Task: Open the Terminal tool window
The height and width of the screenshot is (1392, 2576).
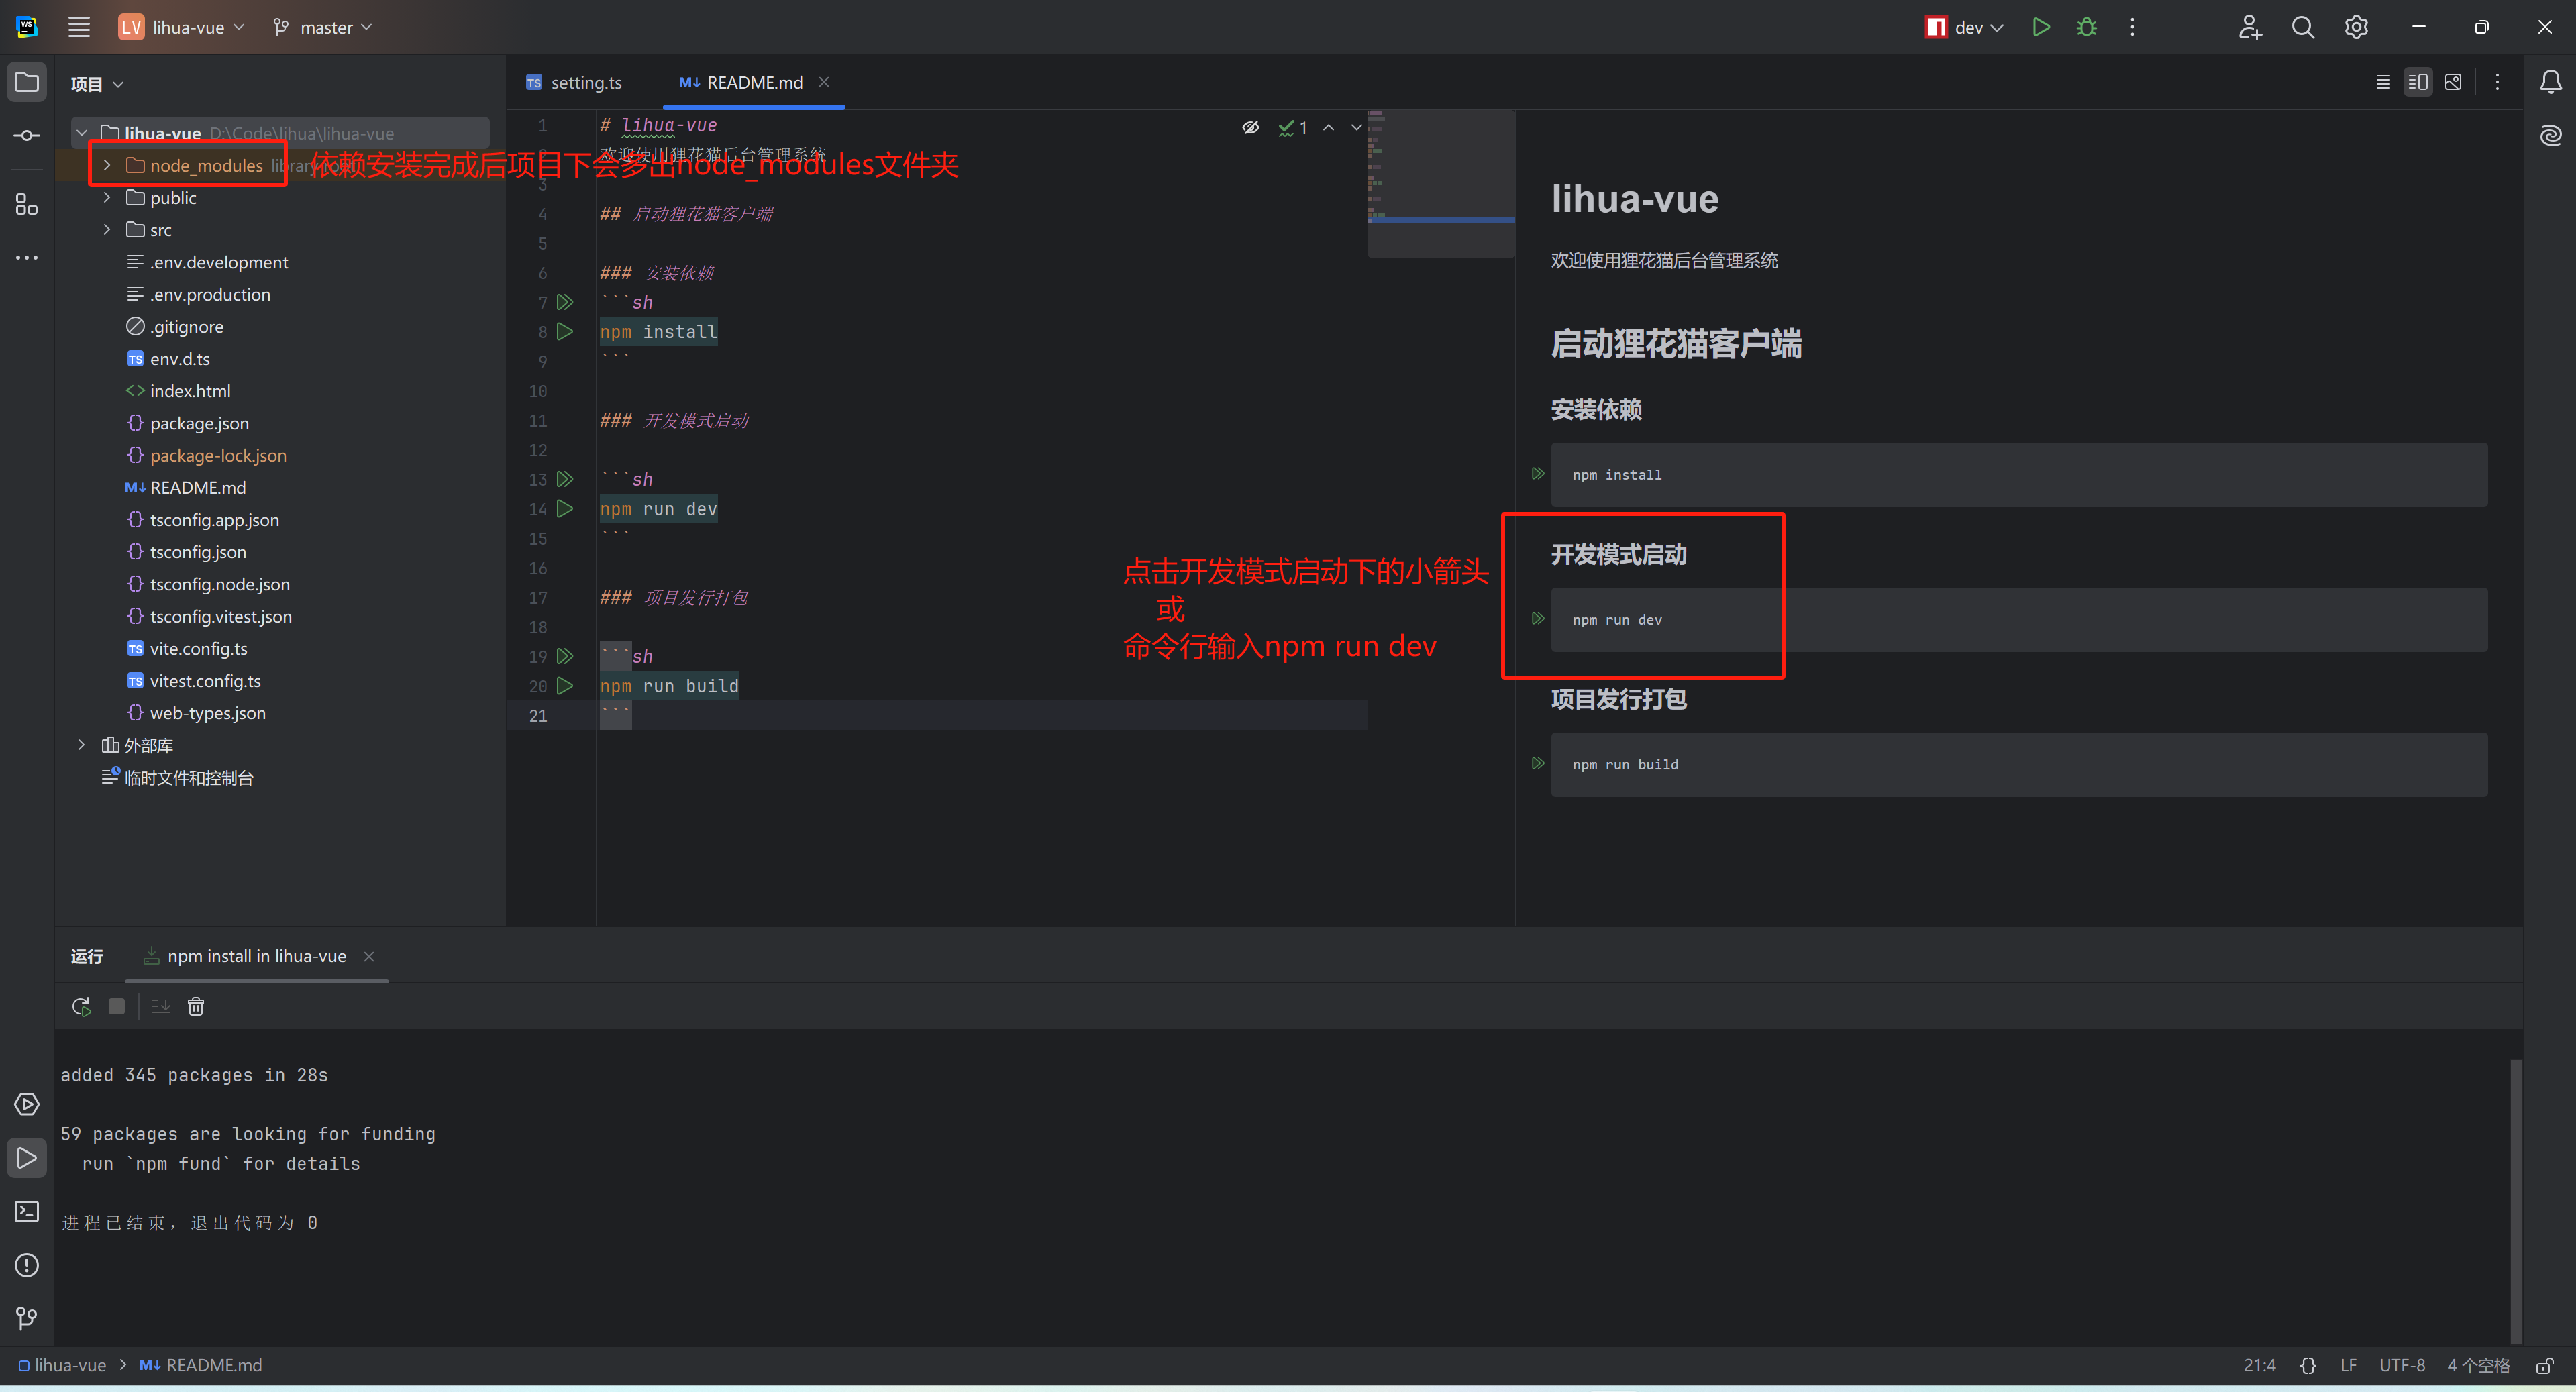Action: tap(27, 1211)
